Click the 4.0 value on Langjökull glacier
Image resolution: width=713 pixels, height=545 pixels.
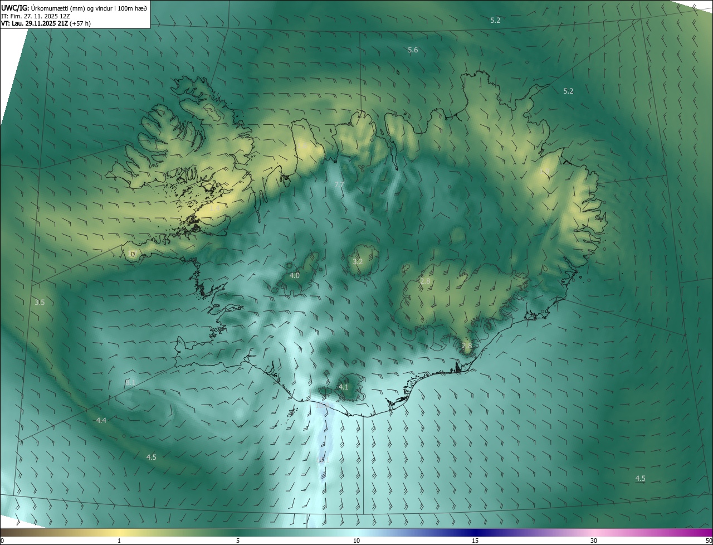click(x=295, y=275)
